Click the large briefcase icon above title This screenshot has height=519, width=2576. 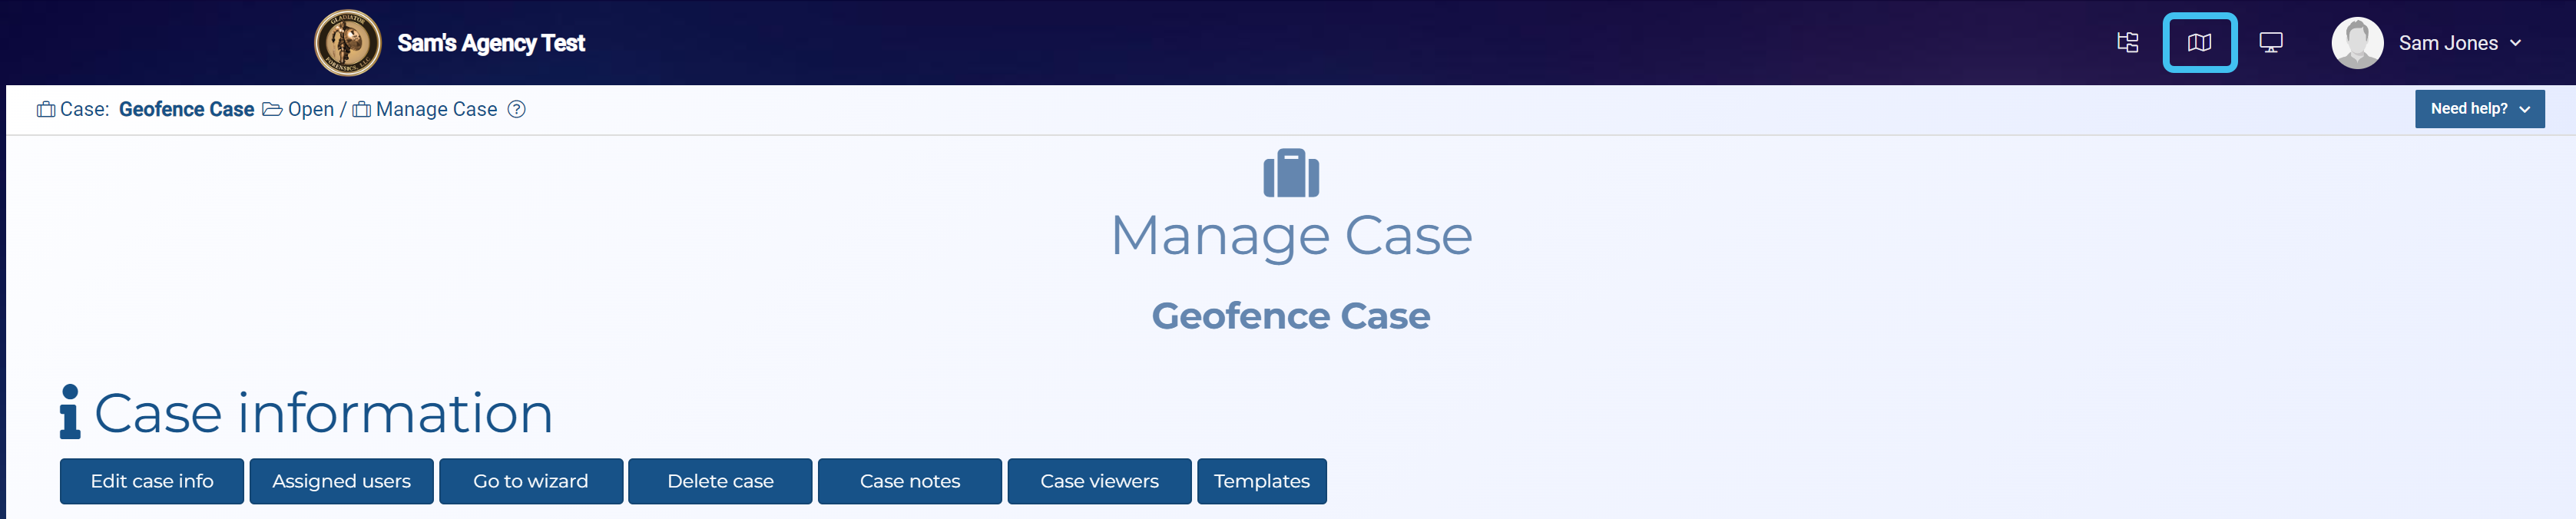1290,174
